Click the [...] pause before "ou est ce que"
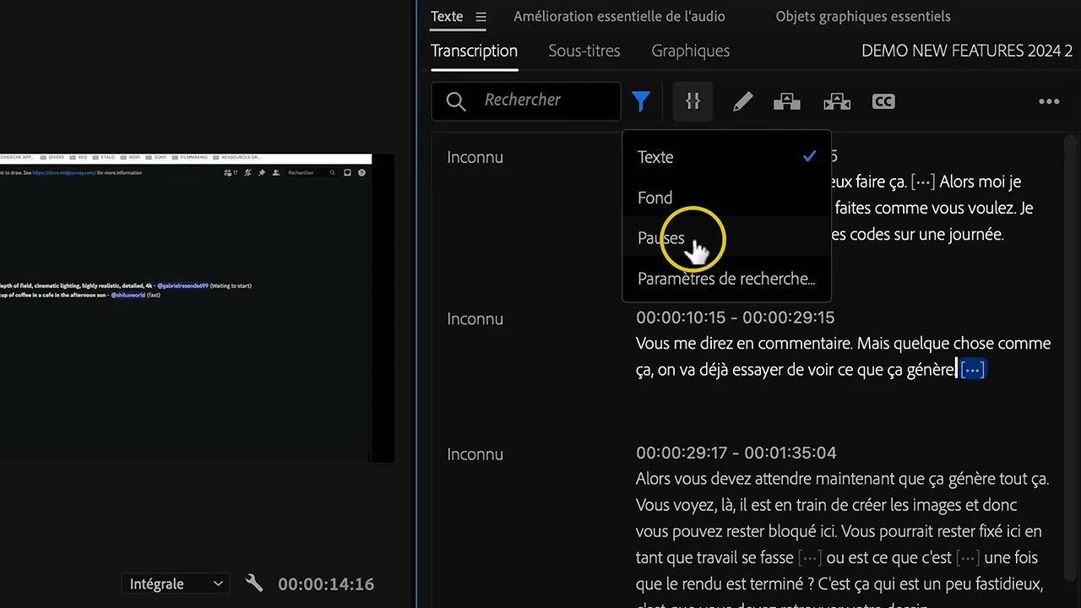This screenshot has height=608, width=1081. click(810, 557)
